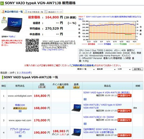Switch to the 商品紹介ページ tab
The height and width of the screenshot is (139, 144).
[x=54, y=12]
